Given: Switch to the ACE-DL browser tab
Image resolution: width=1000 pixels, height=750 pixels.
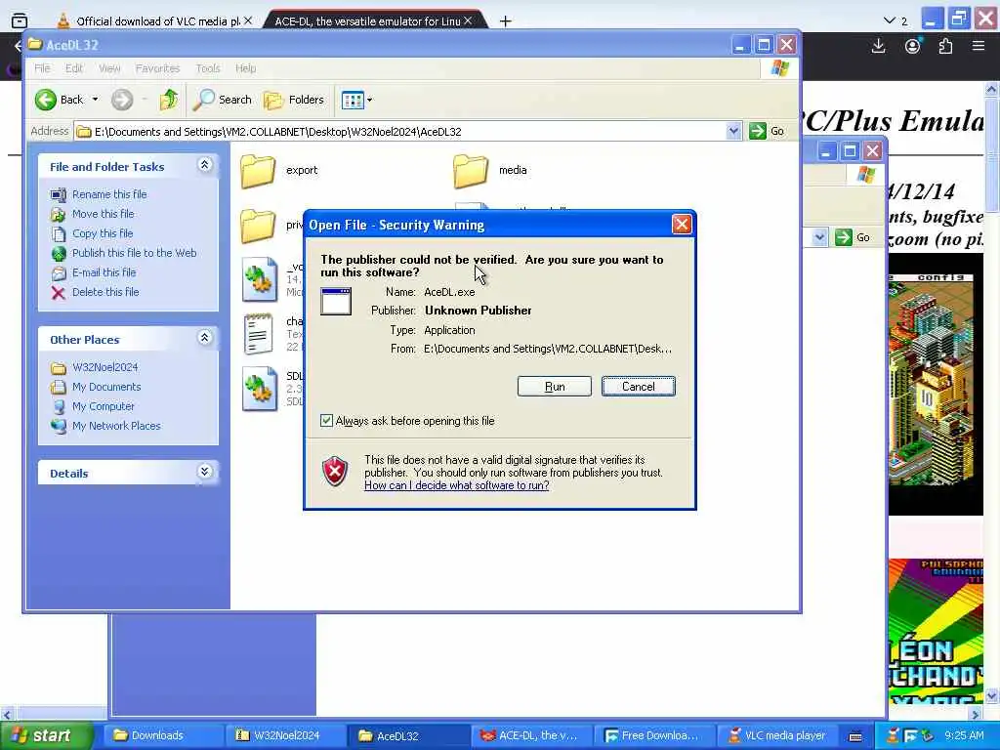Looking at the screenshot, I should point(374,21).
